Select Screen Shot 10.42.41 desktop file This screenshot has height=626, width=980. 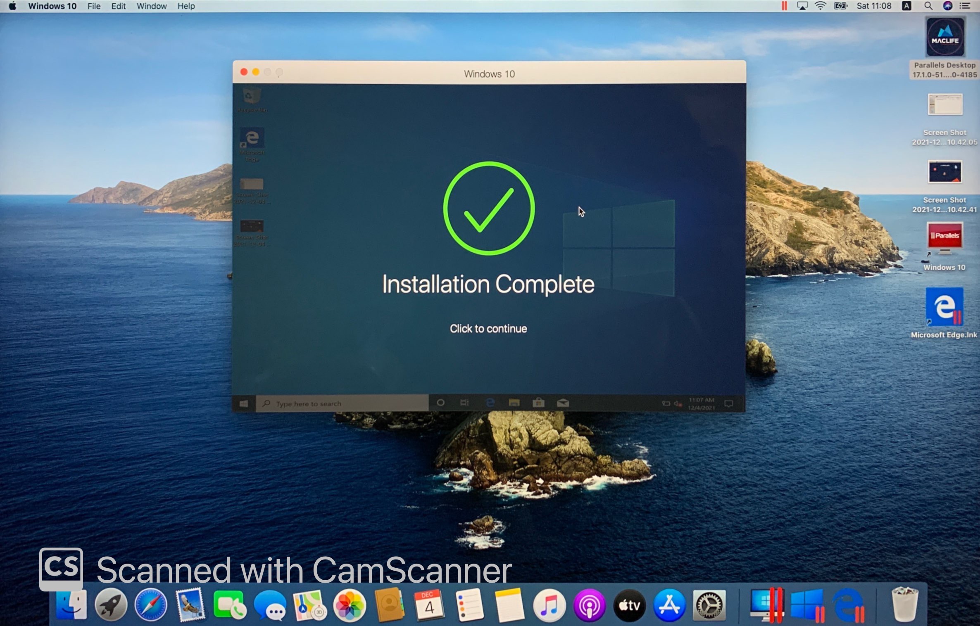click(944, 187)
